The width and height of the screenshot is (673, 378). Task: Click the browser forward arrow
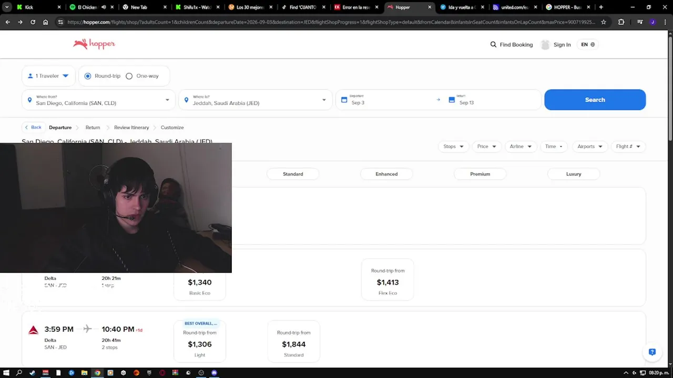pyautogui.click(x=20, y=22)
